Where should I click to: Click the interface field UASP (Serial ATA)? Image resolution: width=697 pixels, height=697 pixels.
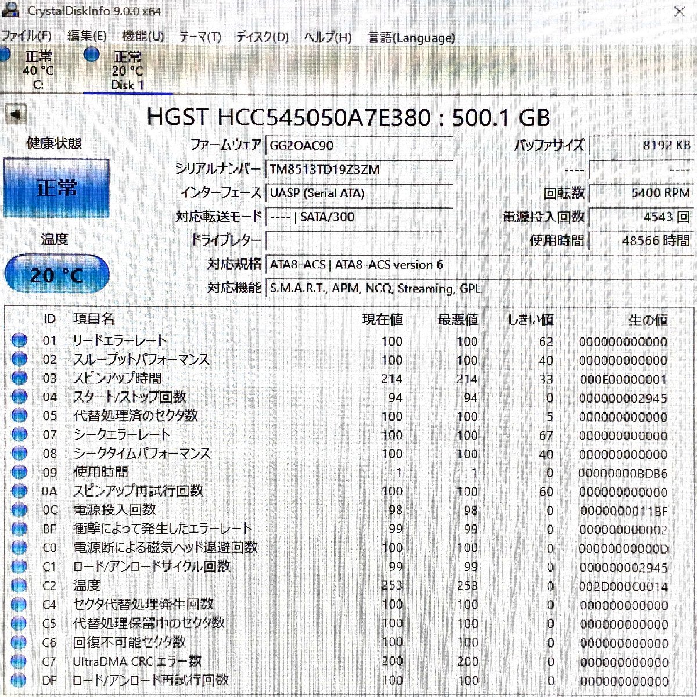(360, 193)
